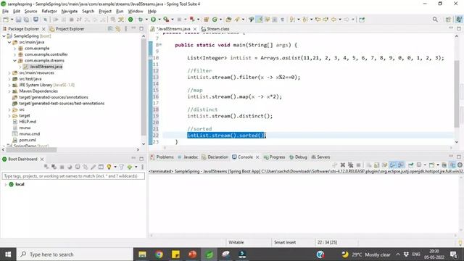Expand the local node in Boot Dashboard
Image resolution: width=464 pixels, height=261 pixels.
click(x=5, y=184)
